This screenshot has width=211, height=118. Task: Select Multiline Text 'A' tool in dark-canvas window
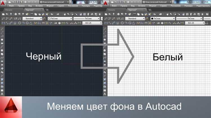pos(2,94)
